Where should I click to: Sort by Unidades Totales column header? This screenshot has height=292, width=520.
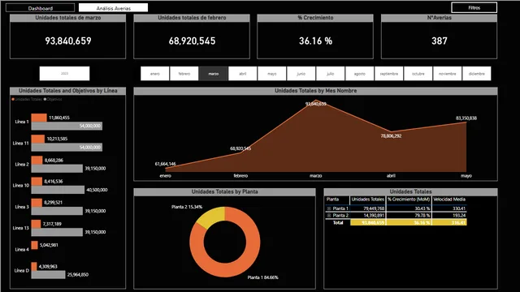point(367,200)
